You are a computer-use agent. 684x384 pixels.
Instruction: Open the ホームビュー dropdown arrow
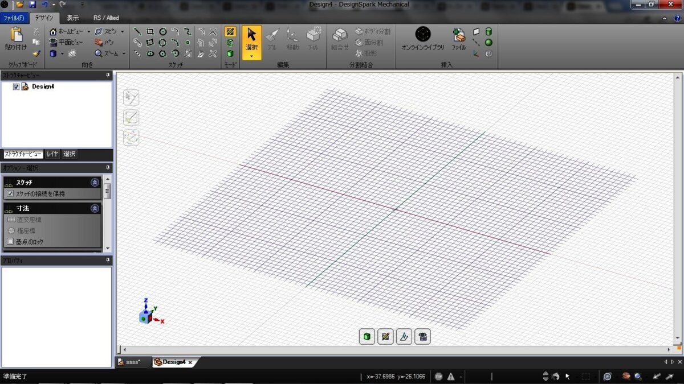(89, 32)
